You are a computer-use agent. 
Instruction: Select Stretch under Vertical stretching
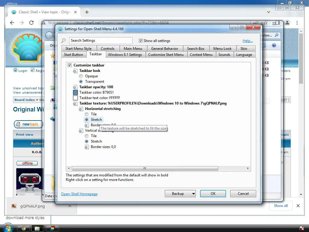(87, 141)
